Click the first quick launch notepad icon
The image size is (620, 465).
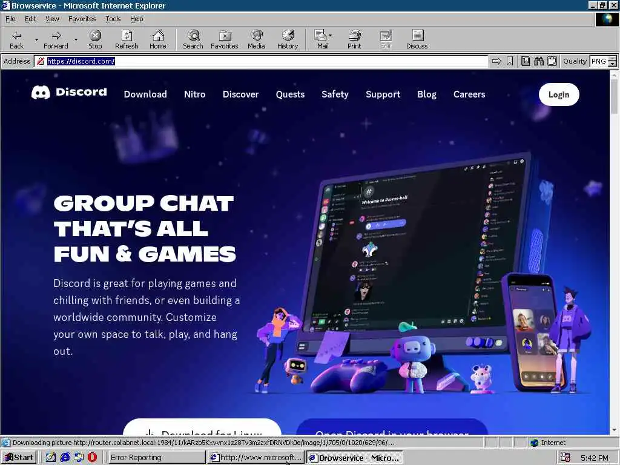point(51,458)
